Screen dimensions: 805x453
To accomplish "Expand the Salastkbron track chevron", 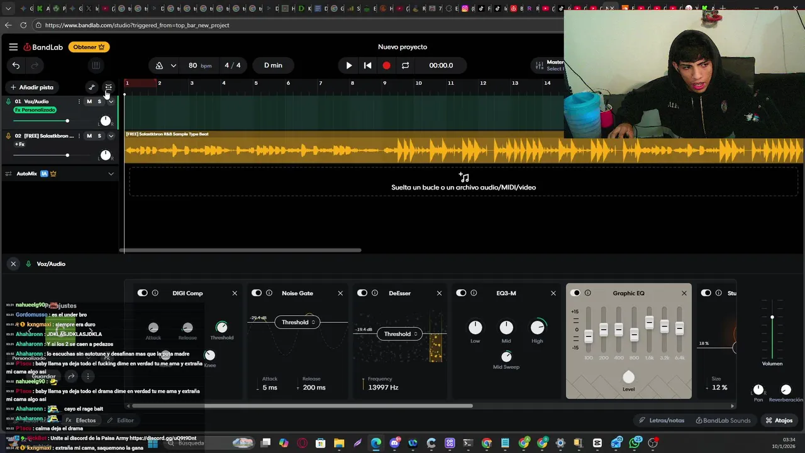I will pyautogui.click(x=111, y=136).
